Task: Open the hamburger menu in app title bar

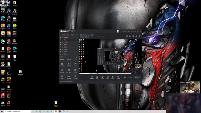Action: (133, 31)
